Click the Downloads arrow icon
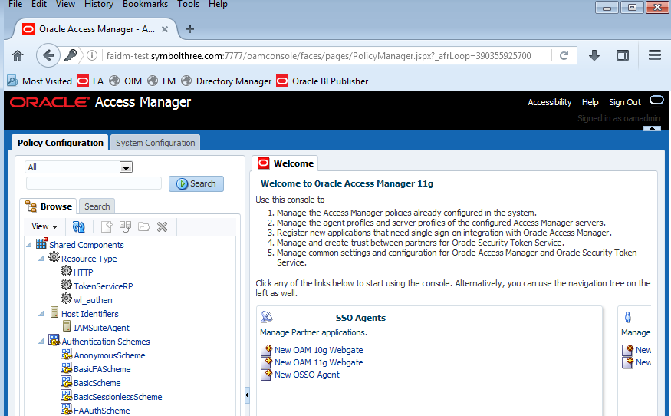The height and width of the screenshot is (416, 671). tap(594, 55)
